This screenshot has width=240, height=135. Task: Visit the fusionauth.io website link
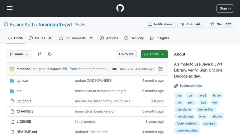(191, 86)
